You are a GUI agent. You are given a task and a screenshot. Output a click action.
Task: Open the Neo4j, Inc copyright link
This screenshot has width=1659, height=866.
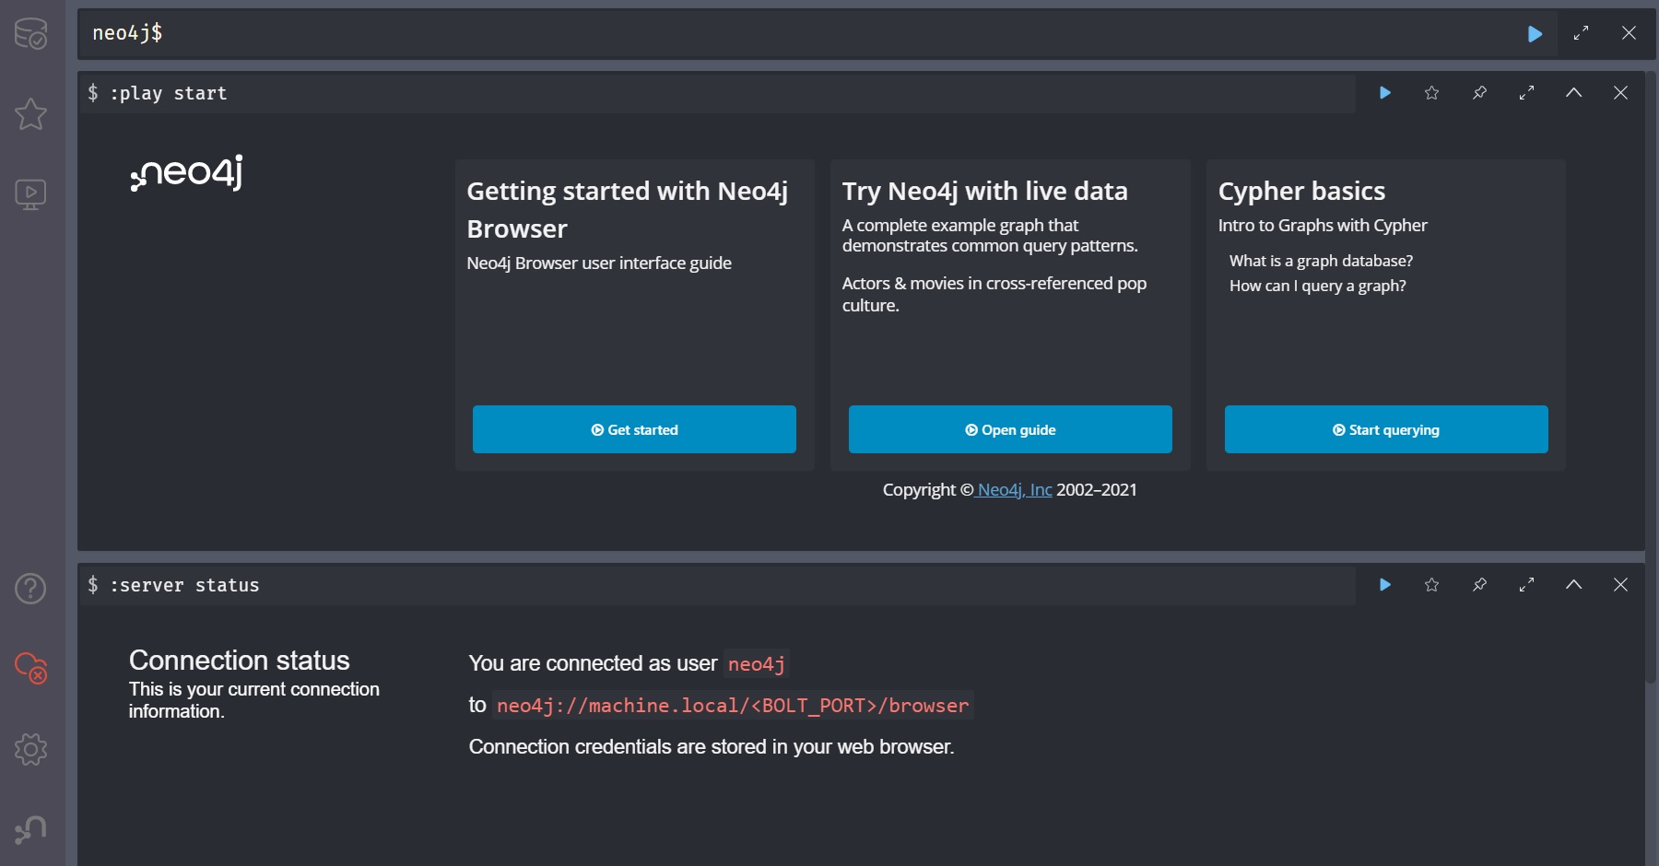click(x=1014, y=490)
